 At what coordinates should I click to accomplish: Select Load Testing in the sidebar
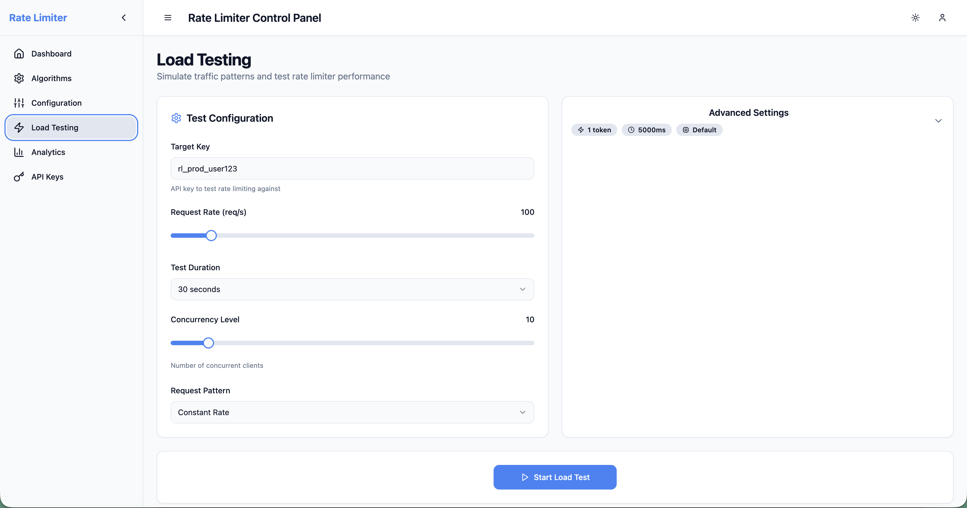point(71,128)
